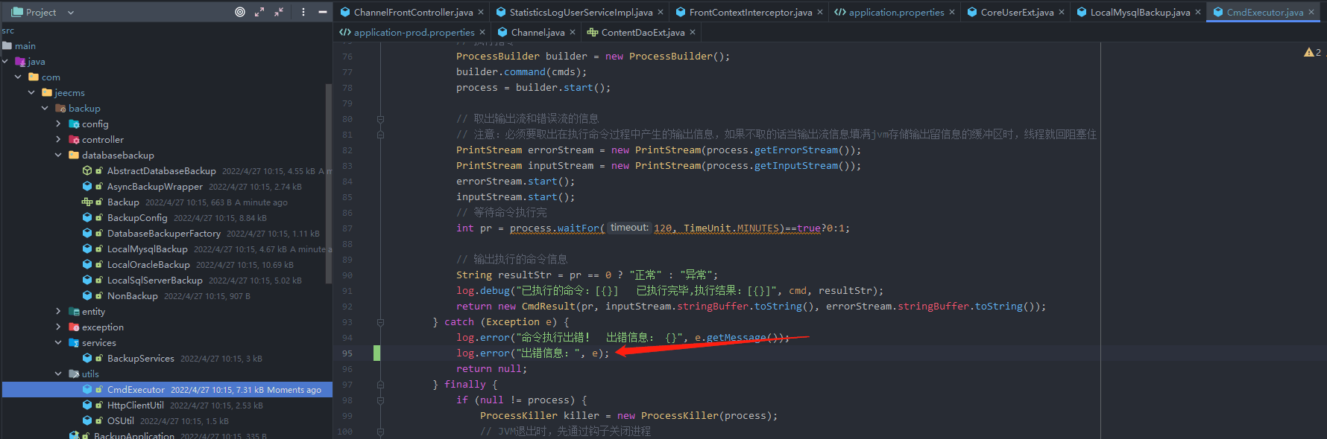This screenshot has height=439, width=1327.
Task: Click the fold marker at line 100
Action: pos(380,432)
